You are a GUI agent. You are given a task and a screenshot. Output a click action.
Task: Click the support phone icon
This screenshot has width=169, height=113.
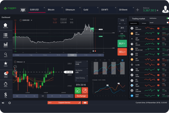pos(79,103)
